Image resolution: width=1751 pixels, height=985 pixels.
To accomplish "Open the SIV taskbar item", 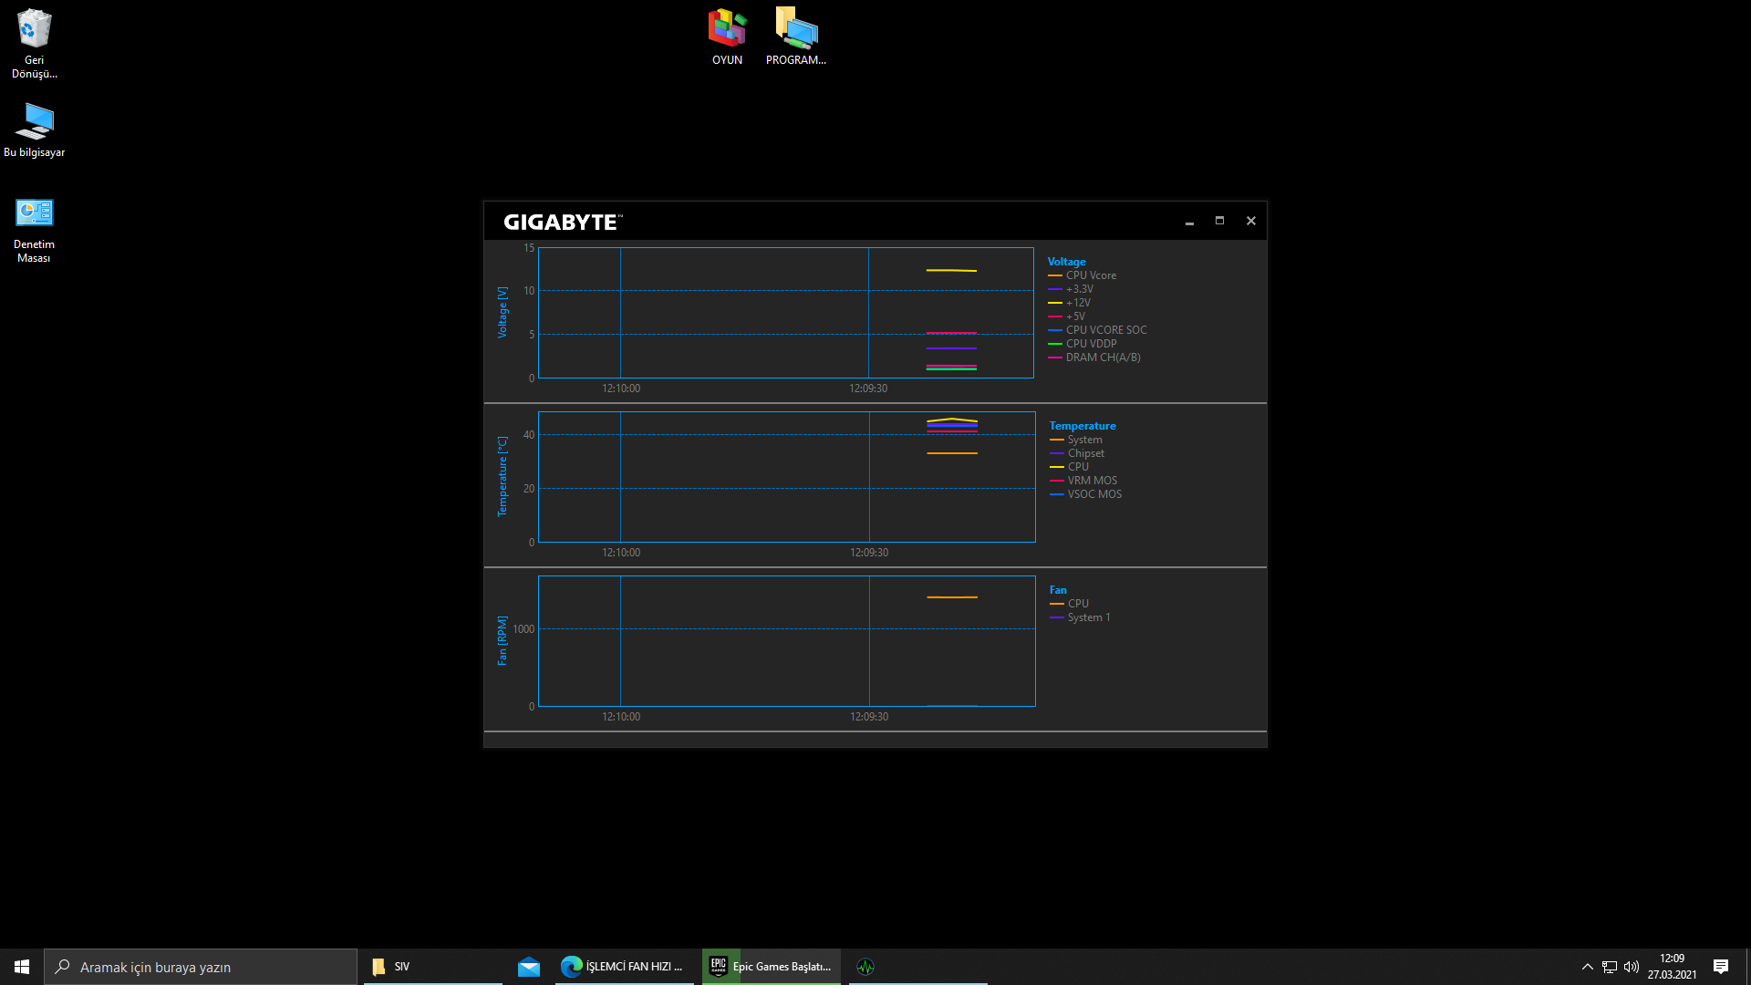I will click(x=433, y=967).
